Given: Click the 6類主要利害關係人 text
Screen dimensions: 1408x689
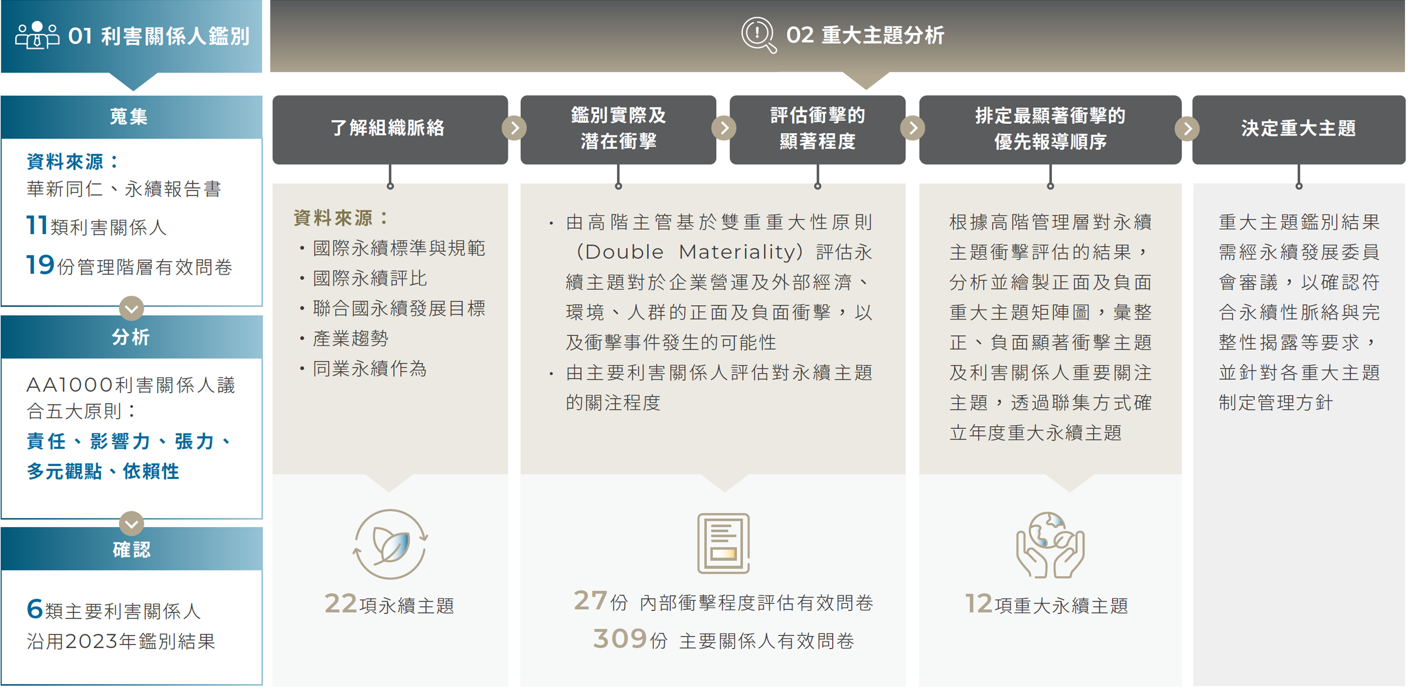Looking at the screenshot, I should click(114, 610).
